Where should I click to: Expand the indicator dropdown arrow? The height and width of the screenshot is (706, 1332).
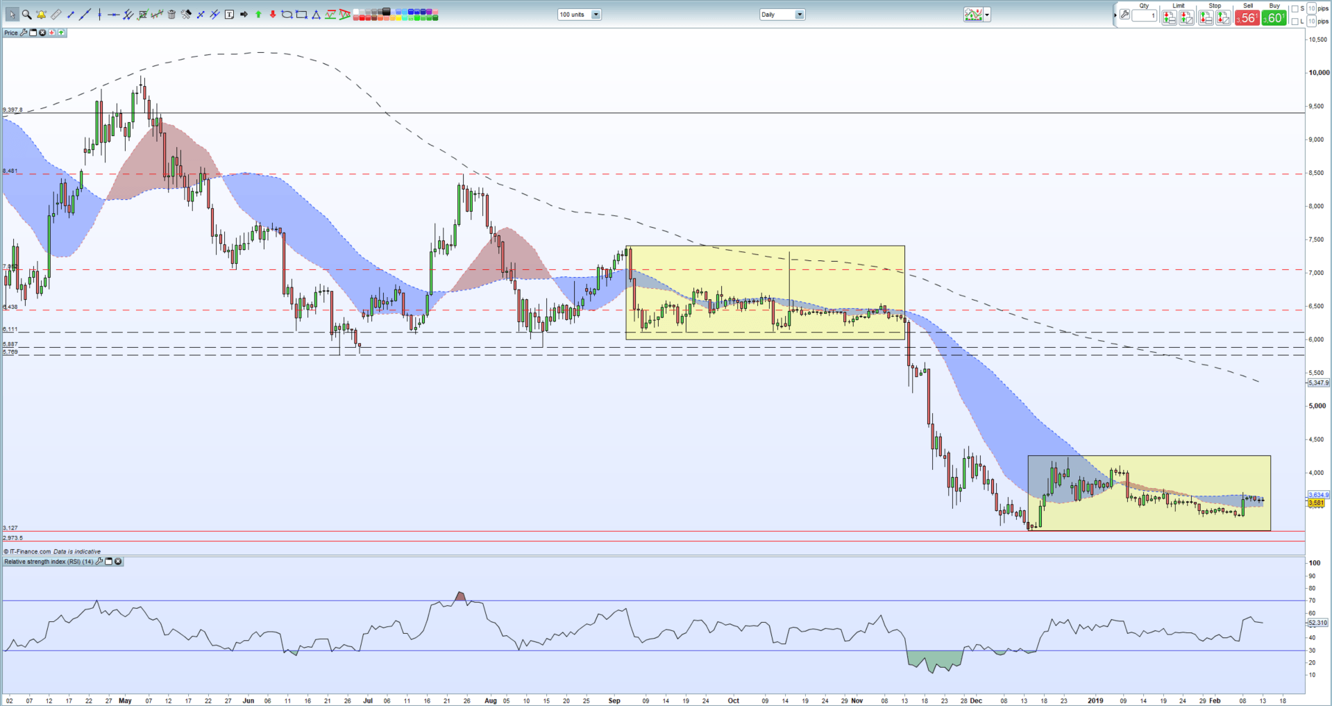pyautogui.click(x=987, y=15)
